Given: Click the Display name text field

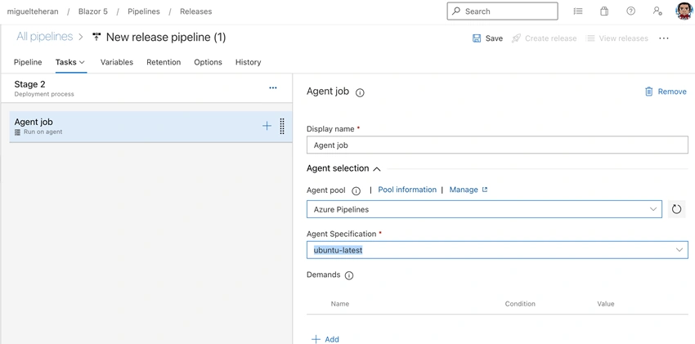Looking at the screenshot, I should point(497,145).
